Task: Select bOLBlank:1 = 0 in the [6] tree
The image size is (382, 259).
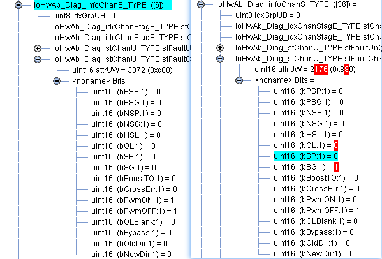Action: 133,222
